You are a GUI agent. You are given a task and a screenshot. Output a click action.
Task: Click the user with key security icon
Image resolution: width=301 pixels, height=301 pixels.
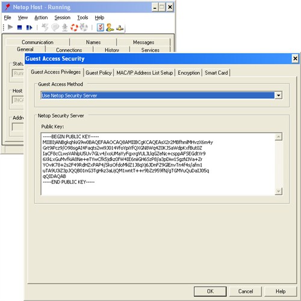tap(110, 27)
